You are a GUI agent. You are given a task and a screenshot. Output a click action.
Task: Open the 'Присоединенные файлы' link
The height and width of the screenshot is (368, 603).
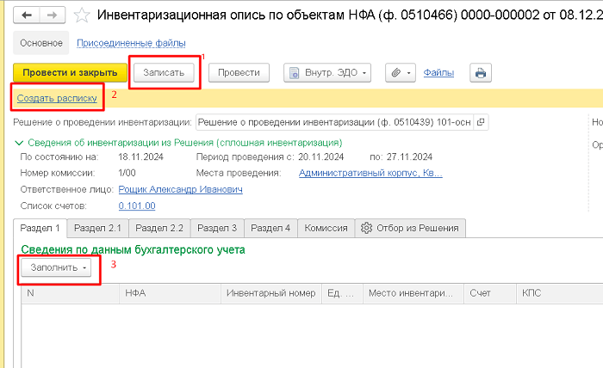pyautogui.click(x=131, y=43)
